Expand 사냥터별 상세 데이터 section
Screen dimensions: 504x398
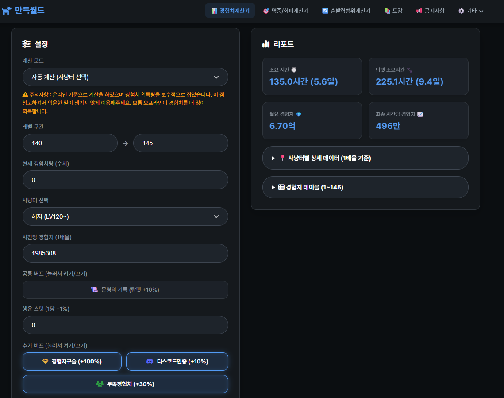tap(365, 158)
